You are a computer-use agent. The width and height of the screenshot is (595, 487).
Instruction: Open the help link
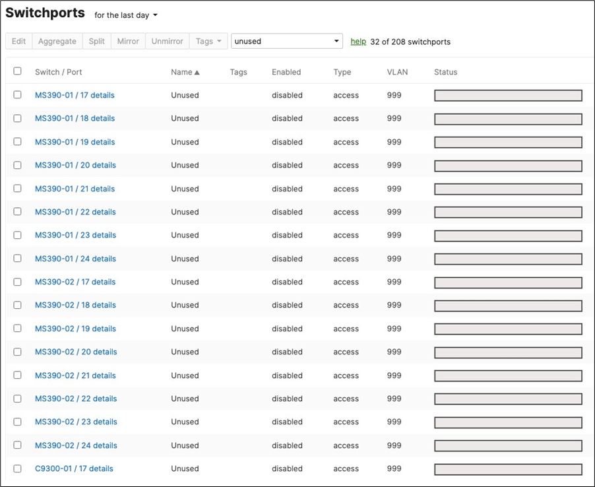pos(358,41)
